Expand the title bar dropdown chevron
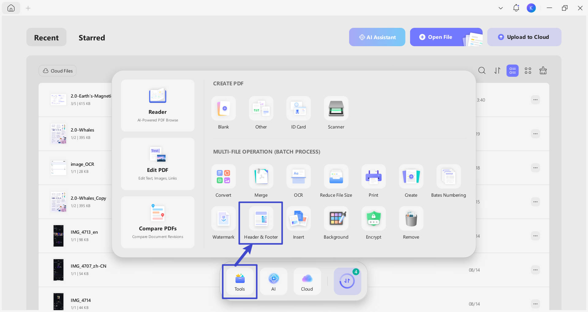 coord(501,8)
